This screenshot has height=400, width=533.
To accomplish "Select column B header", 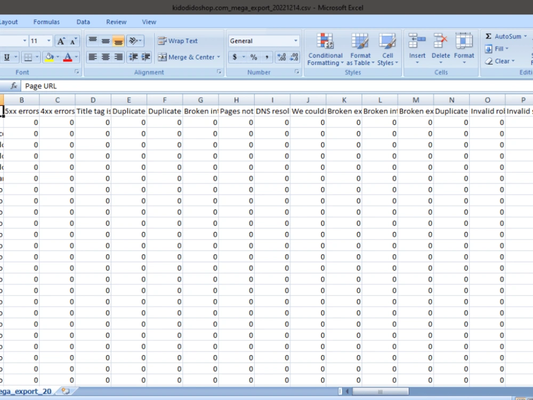I will (x=21, y=100).
